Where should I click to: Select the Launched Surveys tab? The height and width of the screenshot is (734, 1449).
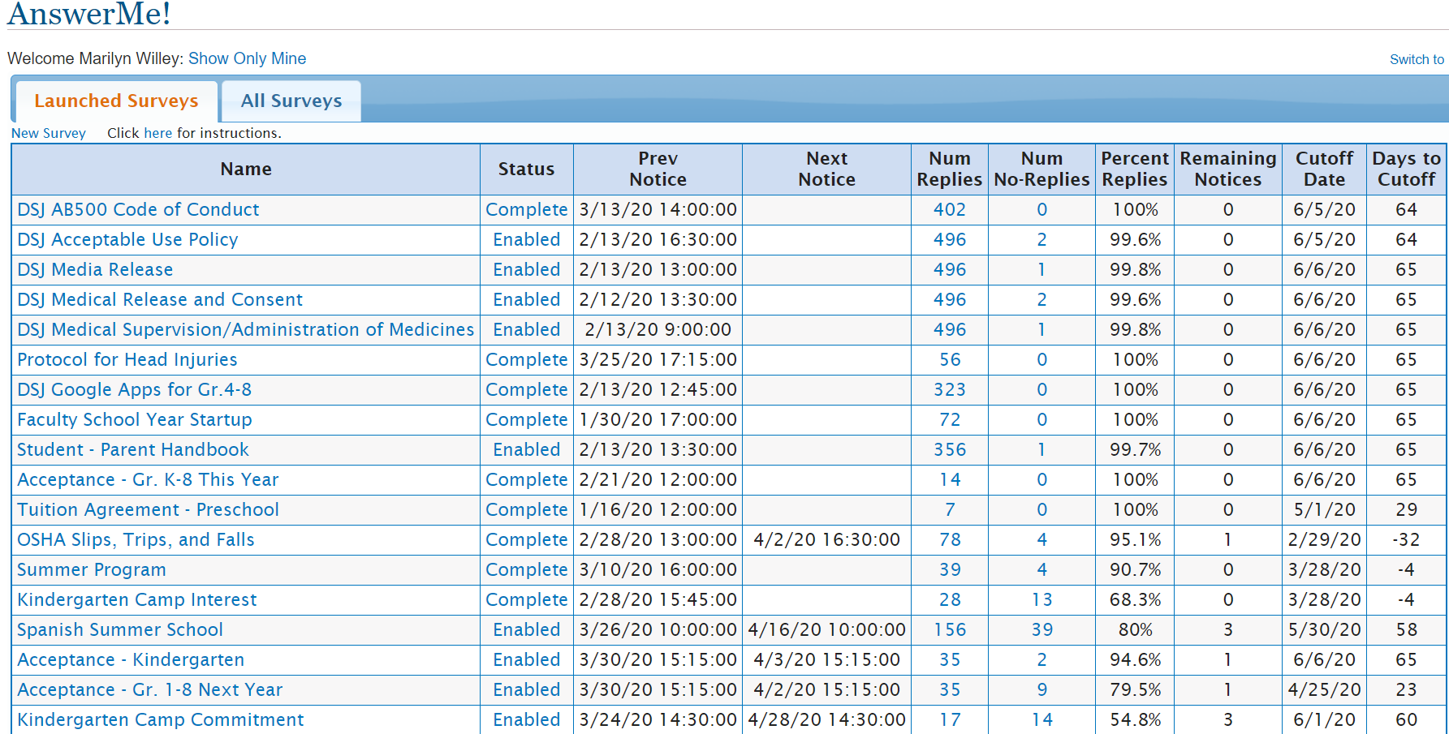point(116,101)
